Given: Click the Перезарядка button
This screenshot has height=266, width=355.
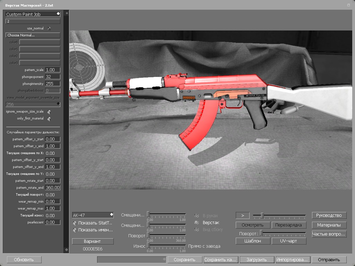Looking at the screenshot, I should pos(289,225).
